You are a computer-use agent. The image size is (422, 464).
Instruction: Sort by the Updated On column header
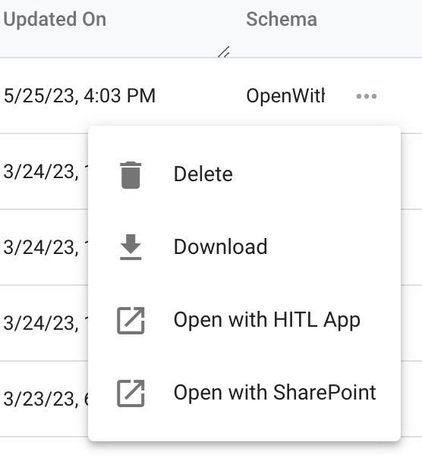(x=55, y=19)
